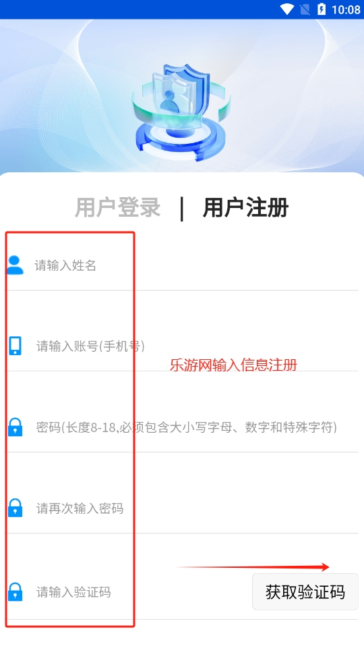Click the red 乐游网输入信息注册 text
The image size is (364, 659).
pyautogui.click(x=234, y=365)
